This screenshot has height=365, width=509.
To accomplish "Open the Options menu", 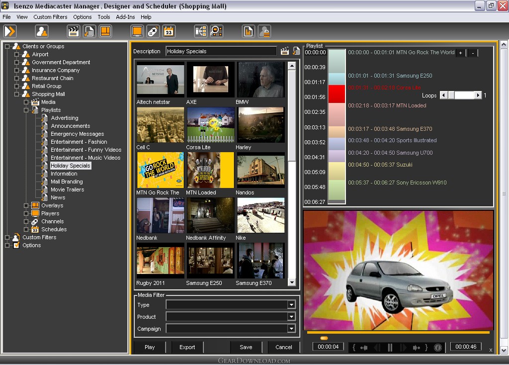I will (82, 17).
